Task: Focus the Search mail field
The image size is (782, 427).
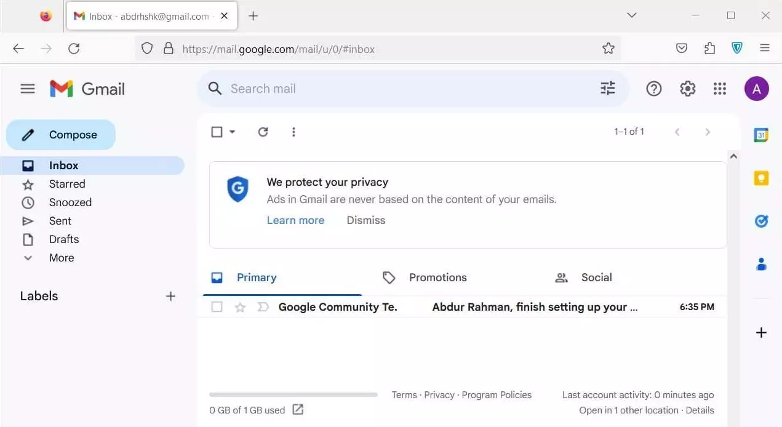Action: click(412, 89)
